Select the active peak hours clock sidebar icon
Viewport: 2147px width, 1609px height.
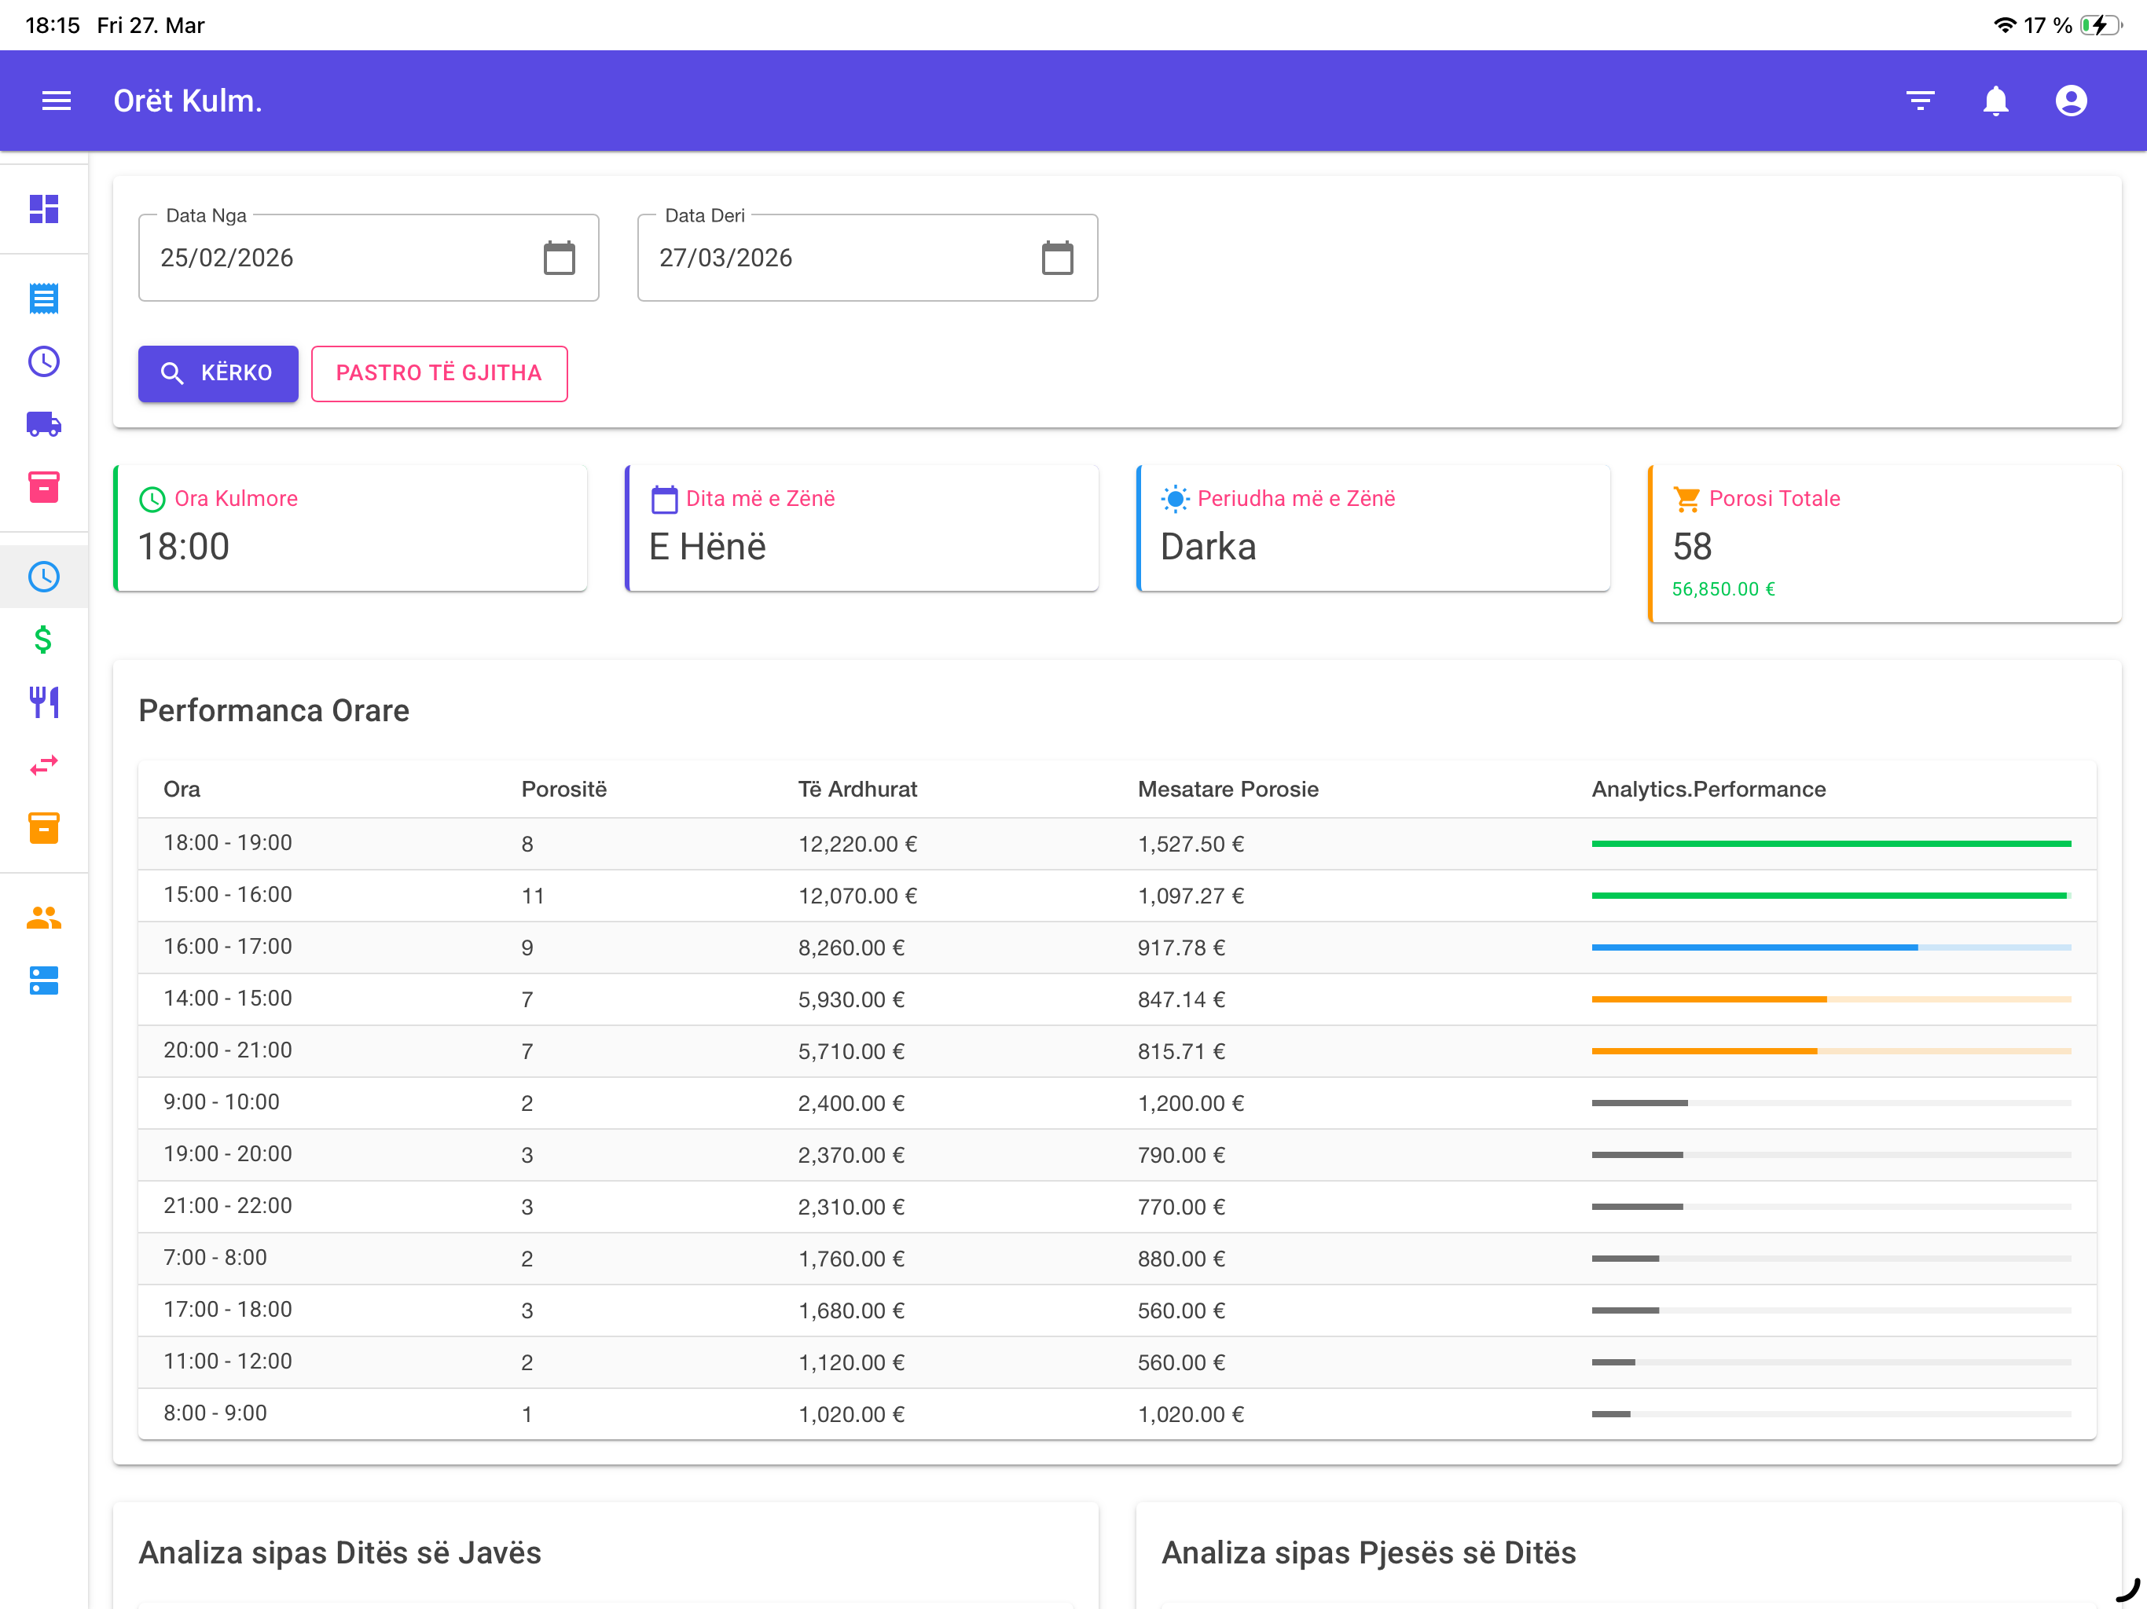(44, 577)
